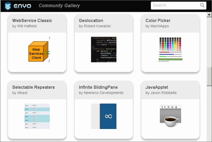This screenshot has height=142, width=212.
Task: Click the Geolocation code snippet thumbnail
Action: point(104,50)
